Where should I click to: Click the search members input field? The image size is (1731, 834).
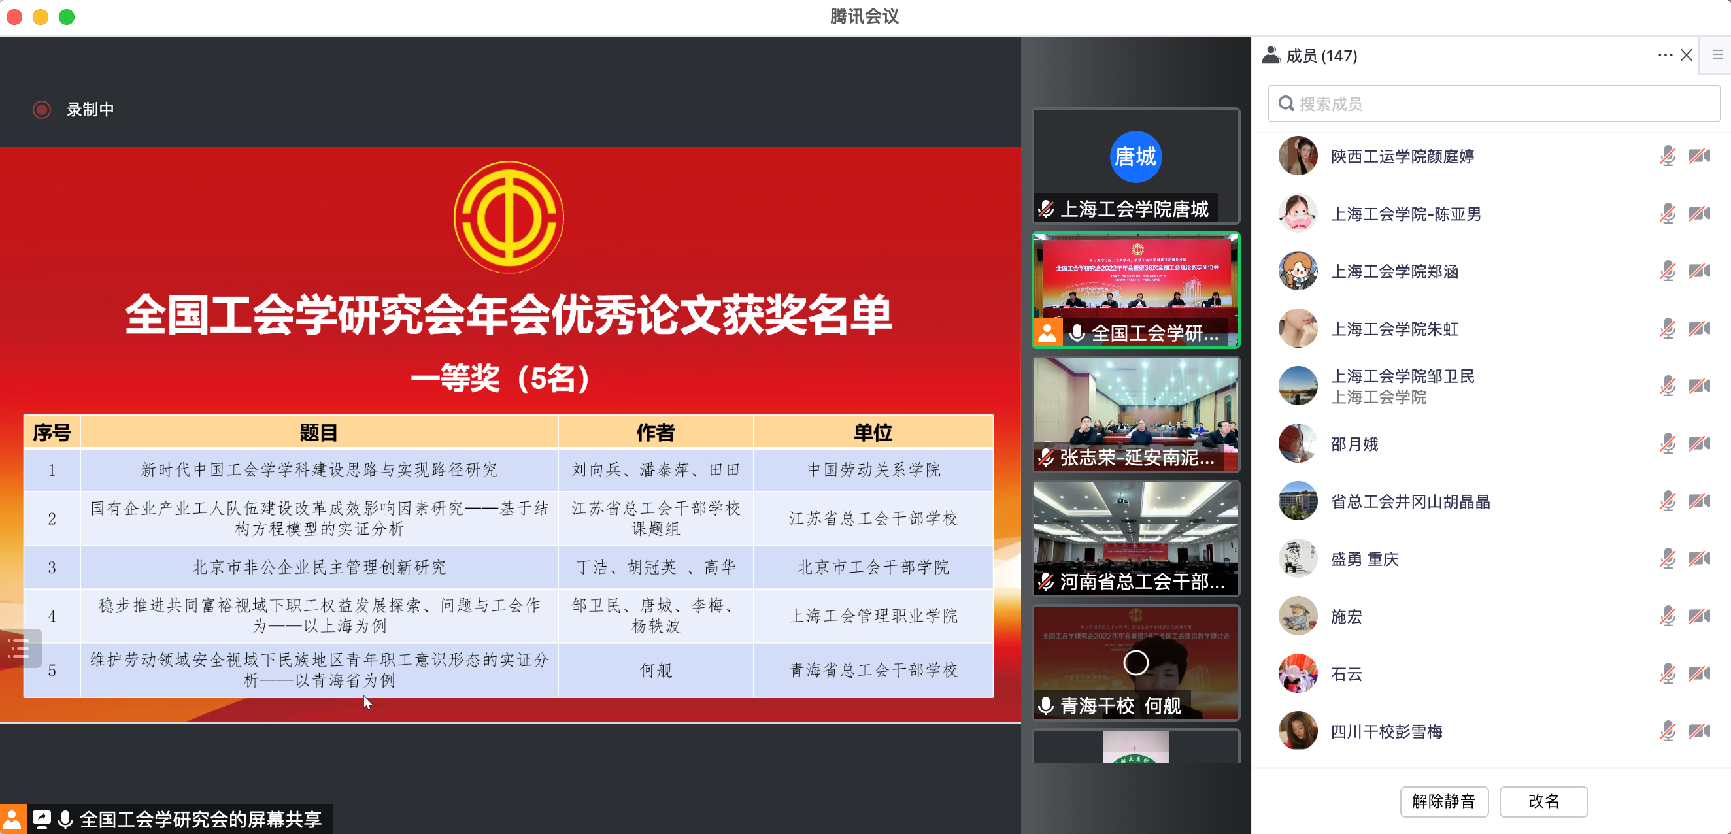[1493, 103]
